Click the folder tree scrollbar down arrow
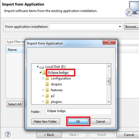Screen dimensions: 139x139 (109, 102)
